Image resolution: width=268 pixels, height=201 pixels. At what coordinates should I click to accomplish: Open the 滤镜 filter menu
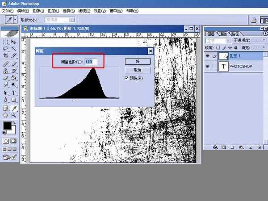(x=83, y=11)
